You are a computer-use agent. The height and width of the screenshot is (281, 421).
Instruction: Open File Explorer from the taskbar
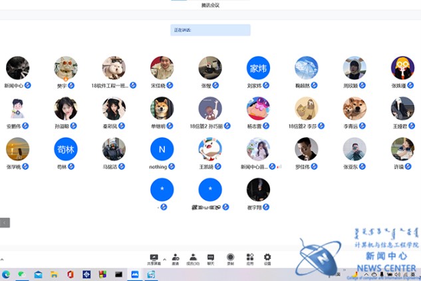pyautogui.click(x=54, y=274)
